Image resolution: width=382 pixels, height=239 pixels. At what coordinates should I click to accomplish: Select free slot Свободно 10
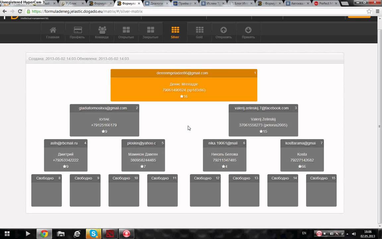click(124, 190)
